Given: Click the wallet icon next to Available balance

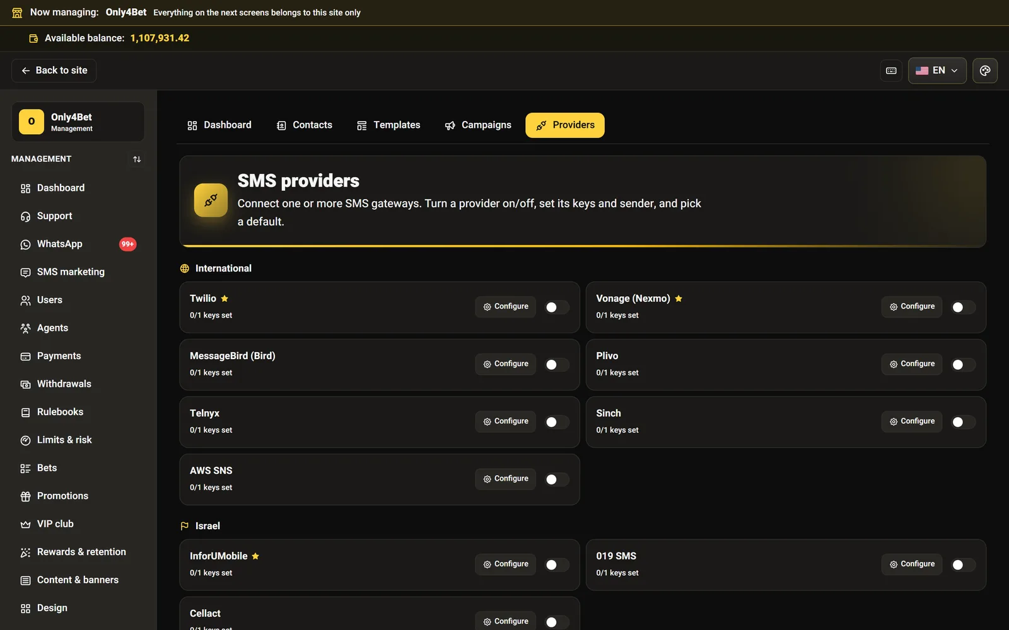Looking at the screenshot, I should [33, 38].
